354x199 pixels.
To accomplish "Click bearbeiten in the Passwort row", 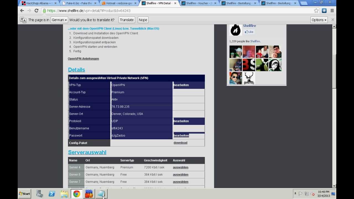I will (181, 135).
